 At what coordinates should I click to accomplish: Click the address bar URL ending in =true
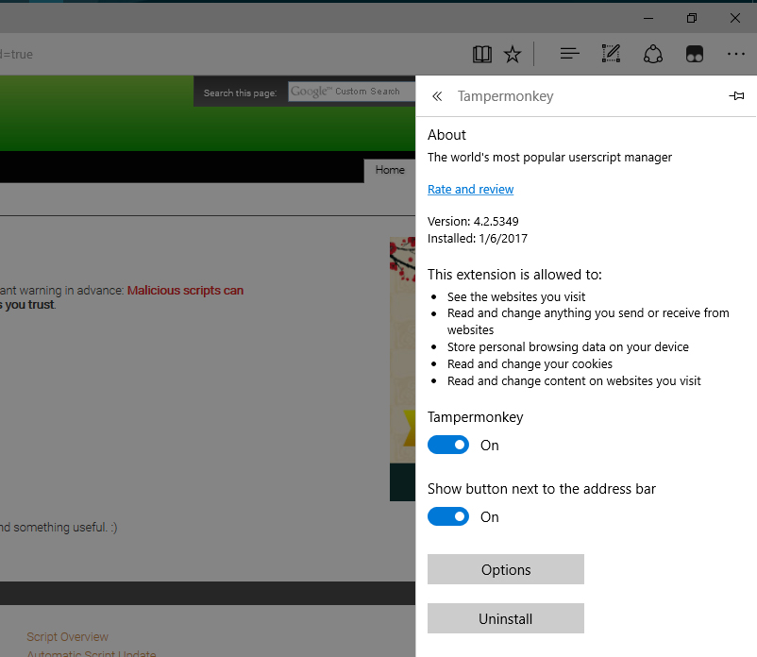(x=16, y=54)
